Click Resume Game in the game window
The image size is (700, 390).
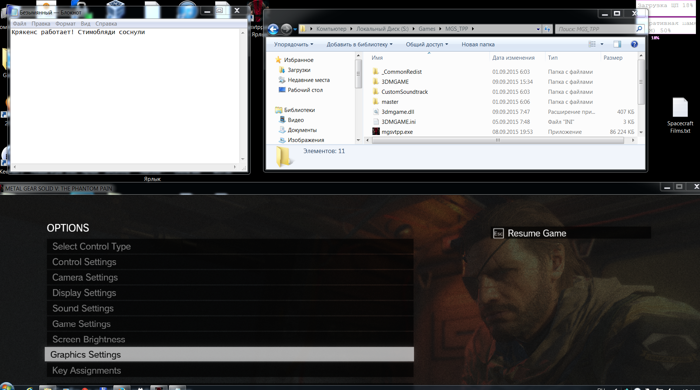click(571, 233)
